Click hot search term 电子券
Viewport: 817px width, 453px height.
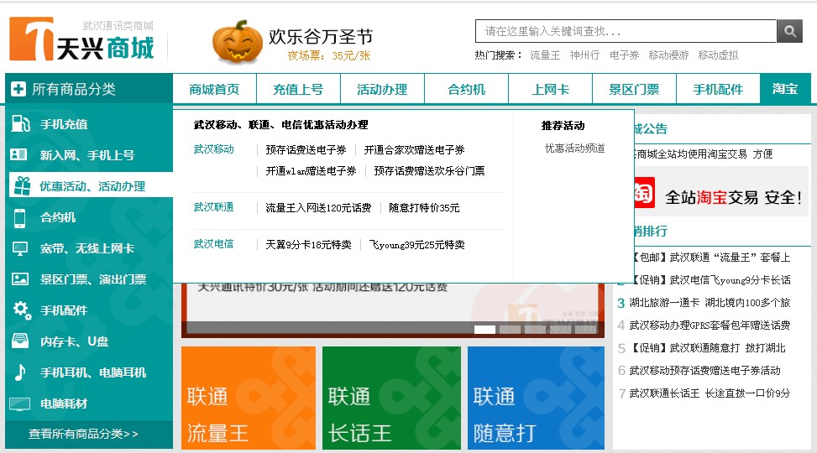624,55
